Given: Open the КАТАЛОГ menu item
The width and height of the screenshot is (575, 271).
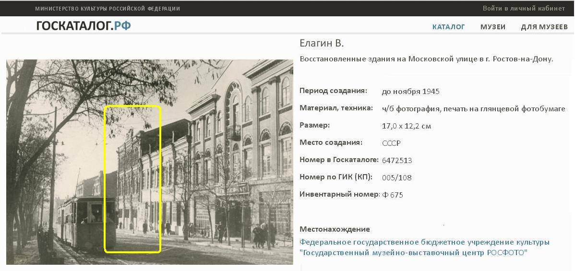Looking at the screenshot, I should (x=448, y=27).
